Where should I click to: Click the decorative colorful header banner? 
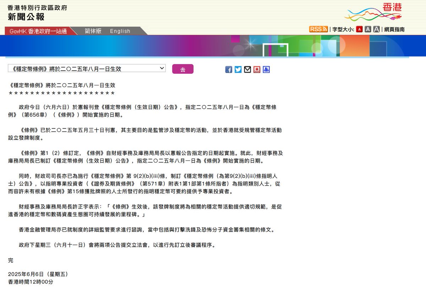click(x=213, y=46)
